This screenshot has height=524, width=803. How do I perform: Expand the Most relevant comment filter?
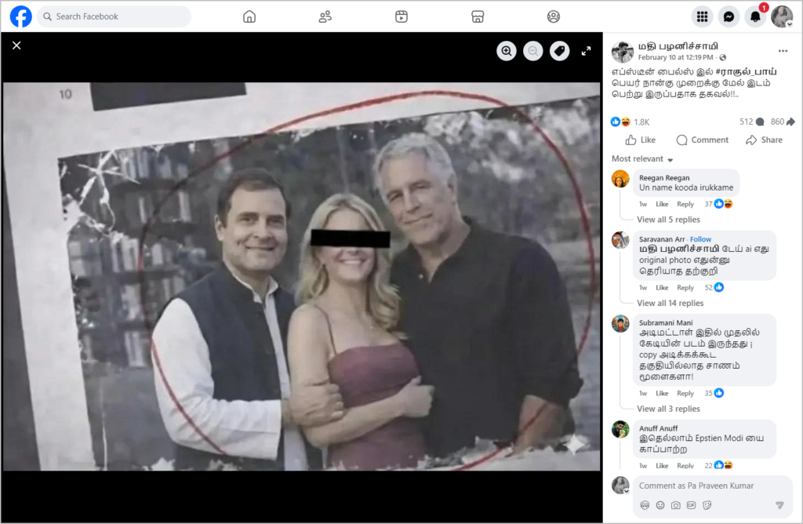642,159
